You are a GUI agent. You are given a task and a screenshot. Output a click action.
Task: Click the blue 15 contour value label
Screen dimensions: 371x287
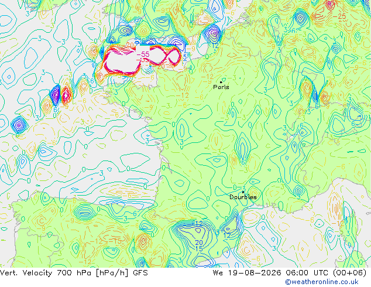199,249
